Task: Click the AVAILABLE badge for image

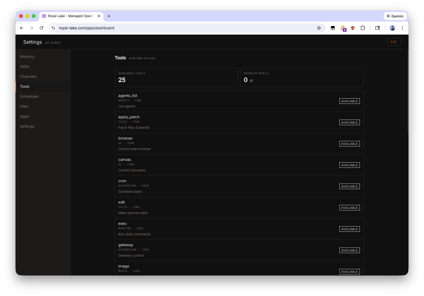Action: click(x=349, y=272)
